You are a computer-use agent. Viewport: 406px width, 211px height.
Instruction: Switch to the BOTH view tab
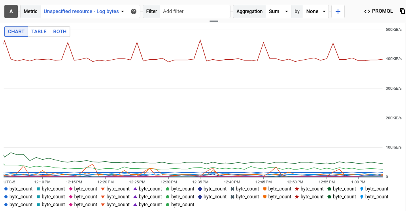(x=60, y=32)
